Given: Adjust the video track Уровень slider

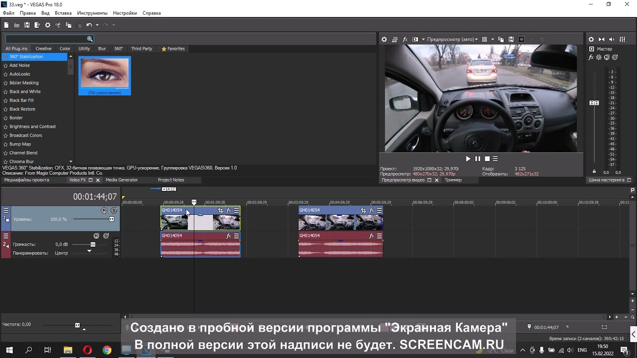Looking at the screenshot, I should pyautogui.click(x=111, y=219).
